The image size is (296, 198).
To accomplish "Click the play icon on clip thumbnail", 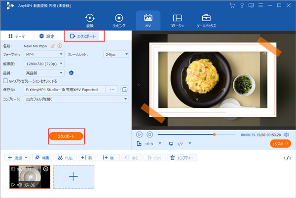I will pyautogui.click(x=13, y=185).
